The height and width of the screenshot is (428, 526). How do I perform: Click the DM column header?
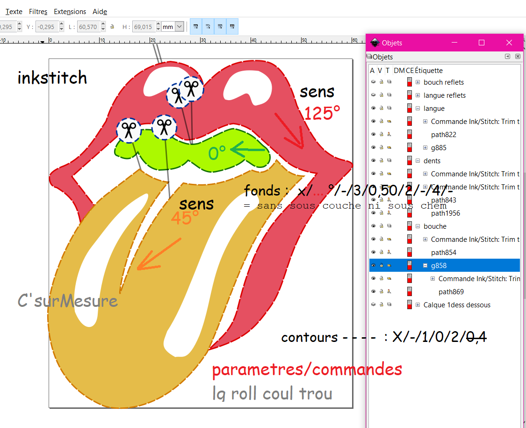click(399, 71)
